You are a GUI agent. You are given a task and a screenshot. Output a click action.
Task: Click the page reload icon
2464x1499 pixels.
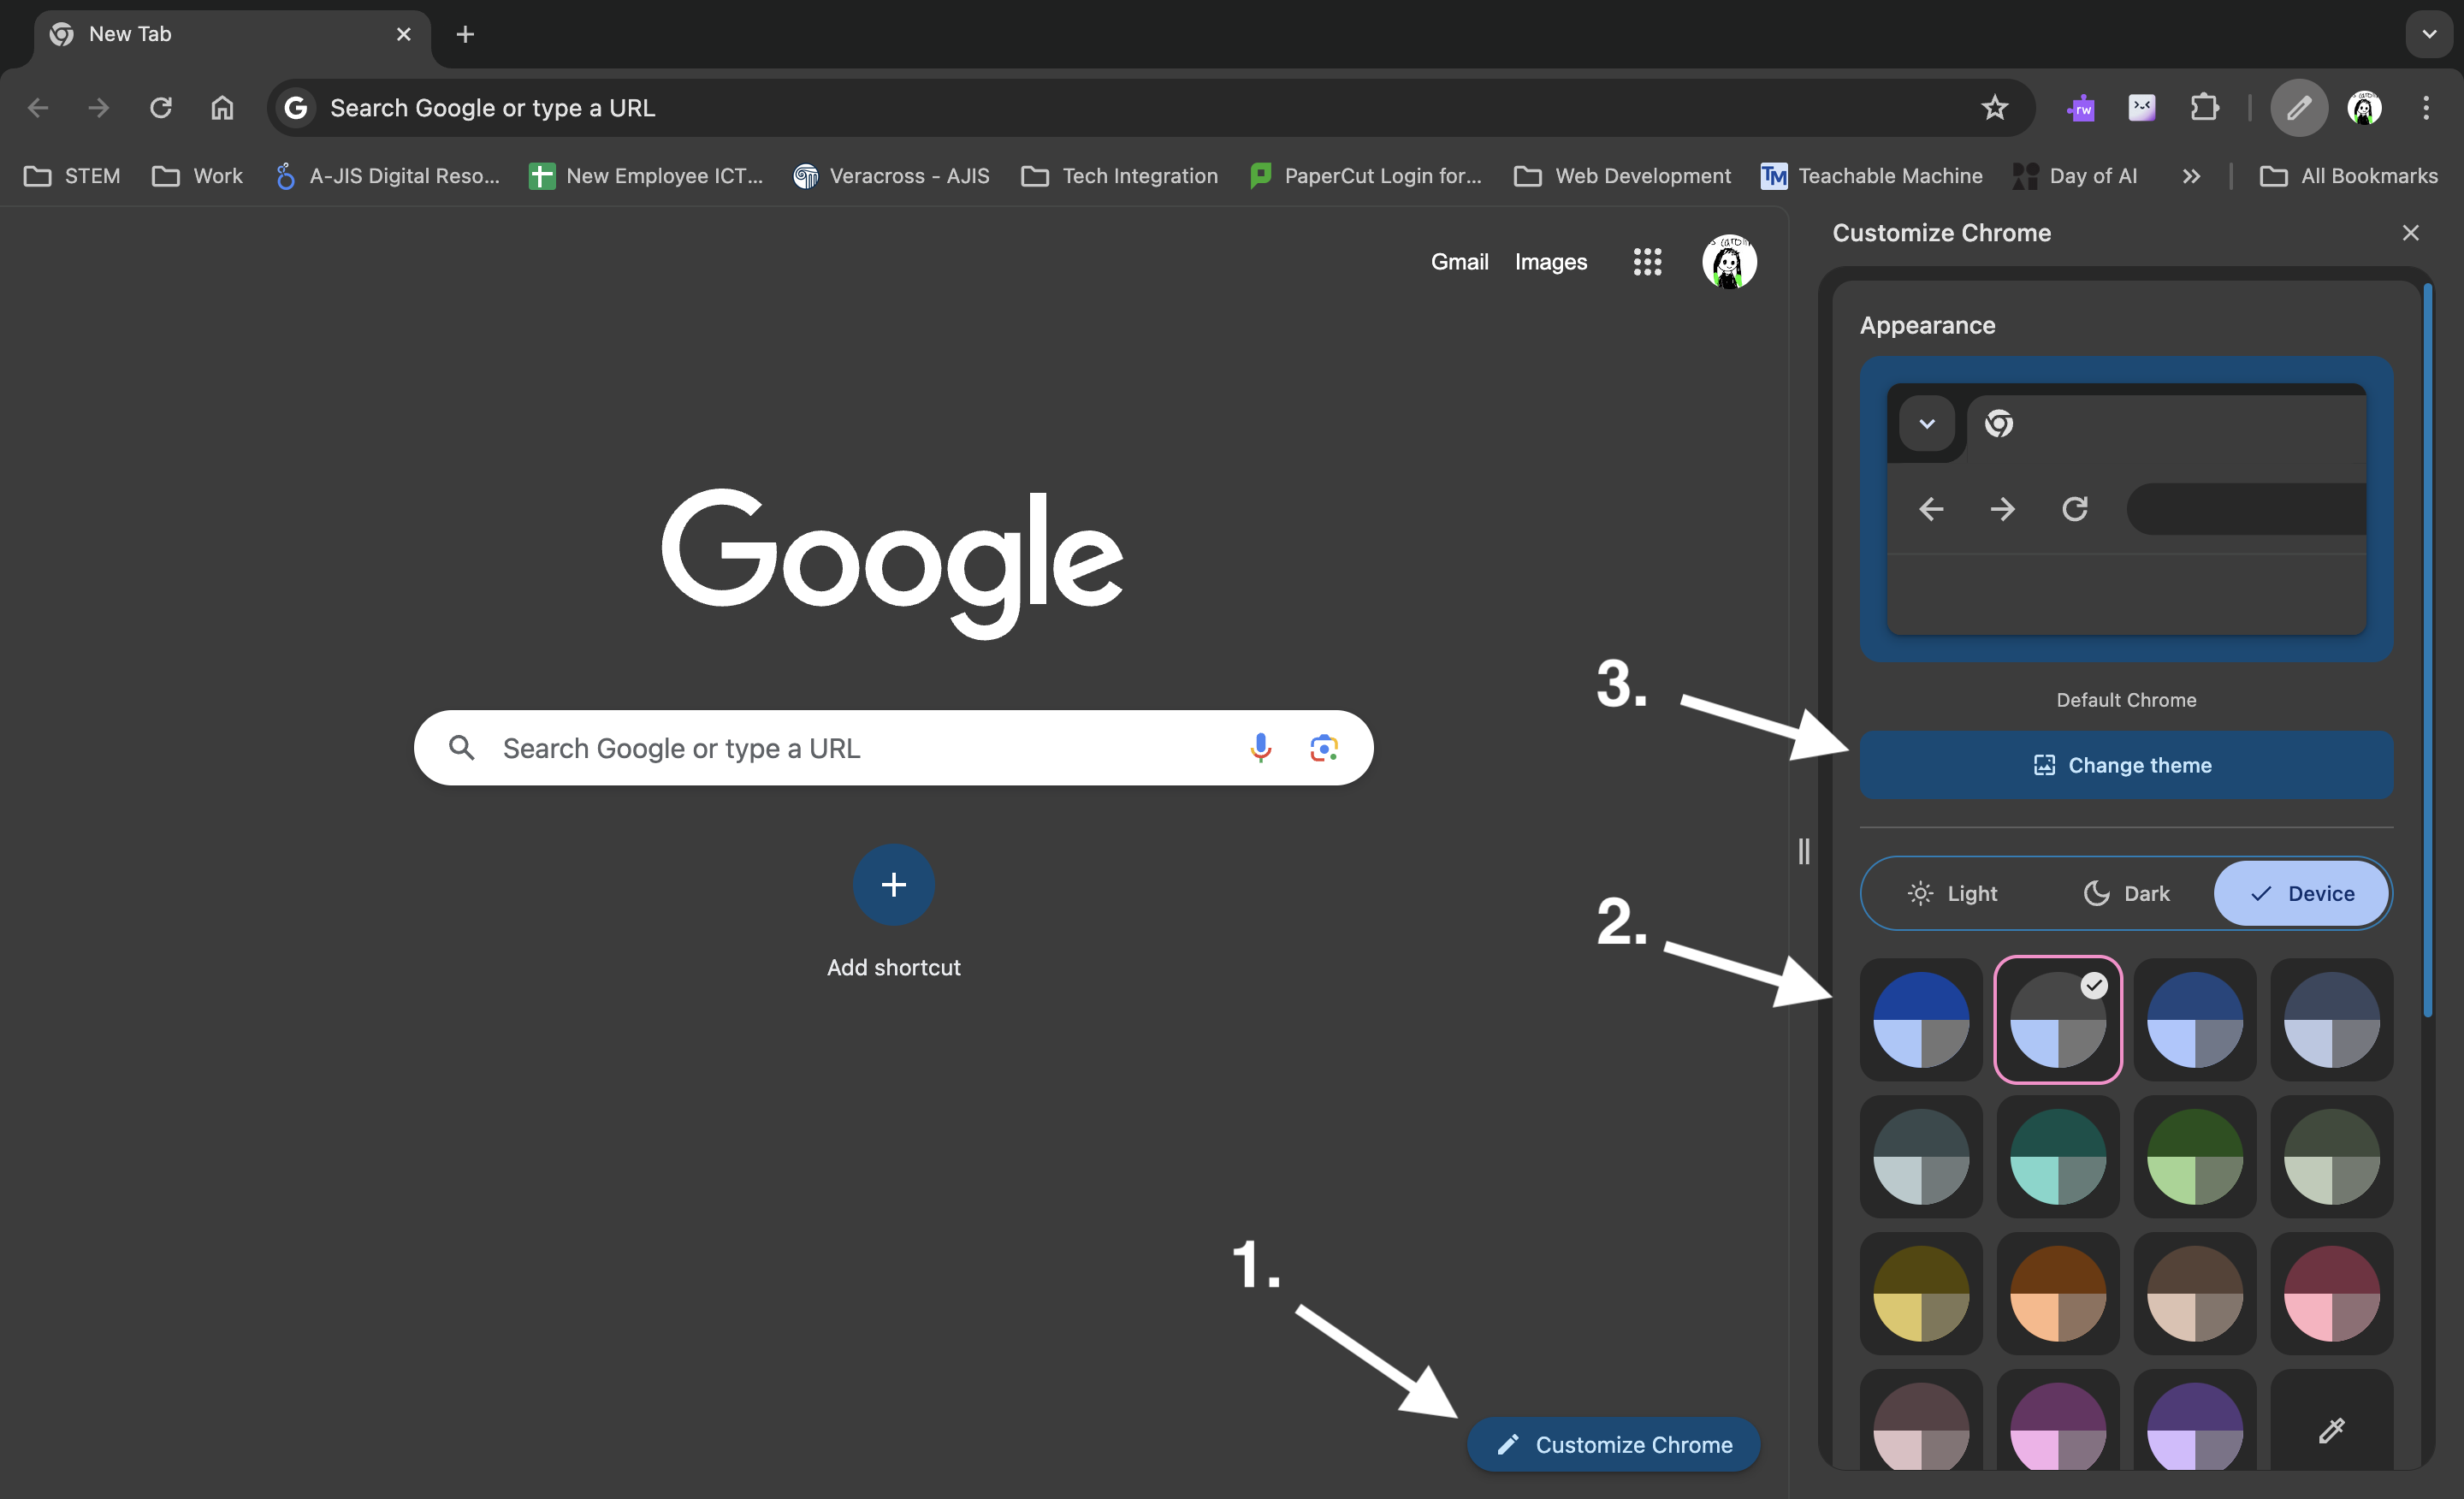(x=160, y=107)
